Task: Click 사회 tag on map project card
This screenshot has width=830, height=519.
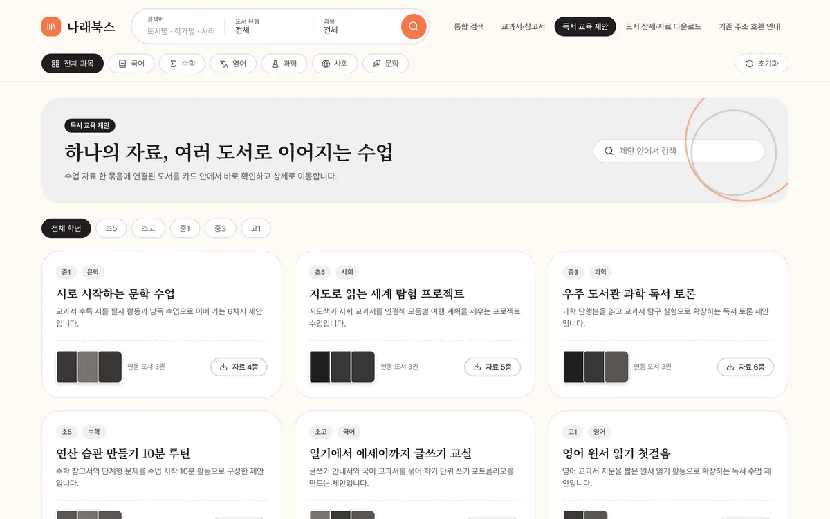Action: pos(347,272)
